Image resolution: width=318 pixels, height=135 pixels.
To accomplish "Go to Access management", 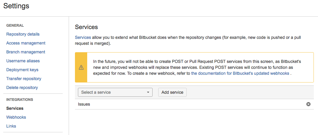I will click(x=26, y=43).
